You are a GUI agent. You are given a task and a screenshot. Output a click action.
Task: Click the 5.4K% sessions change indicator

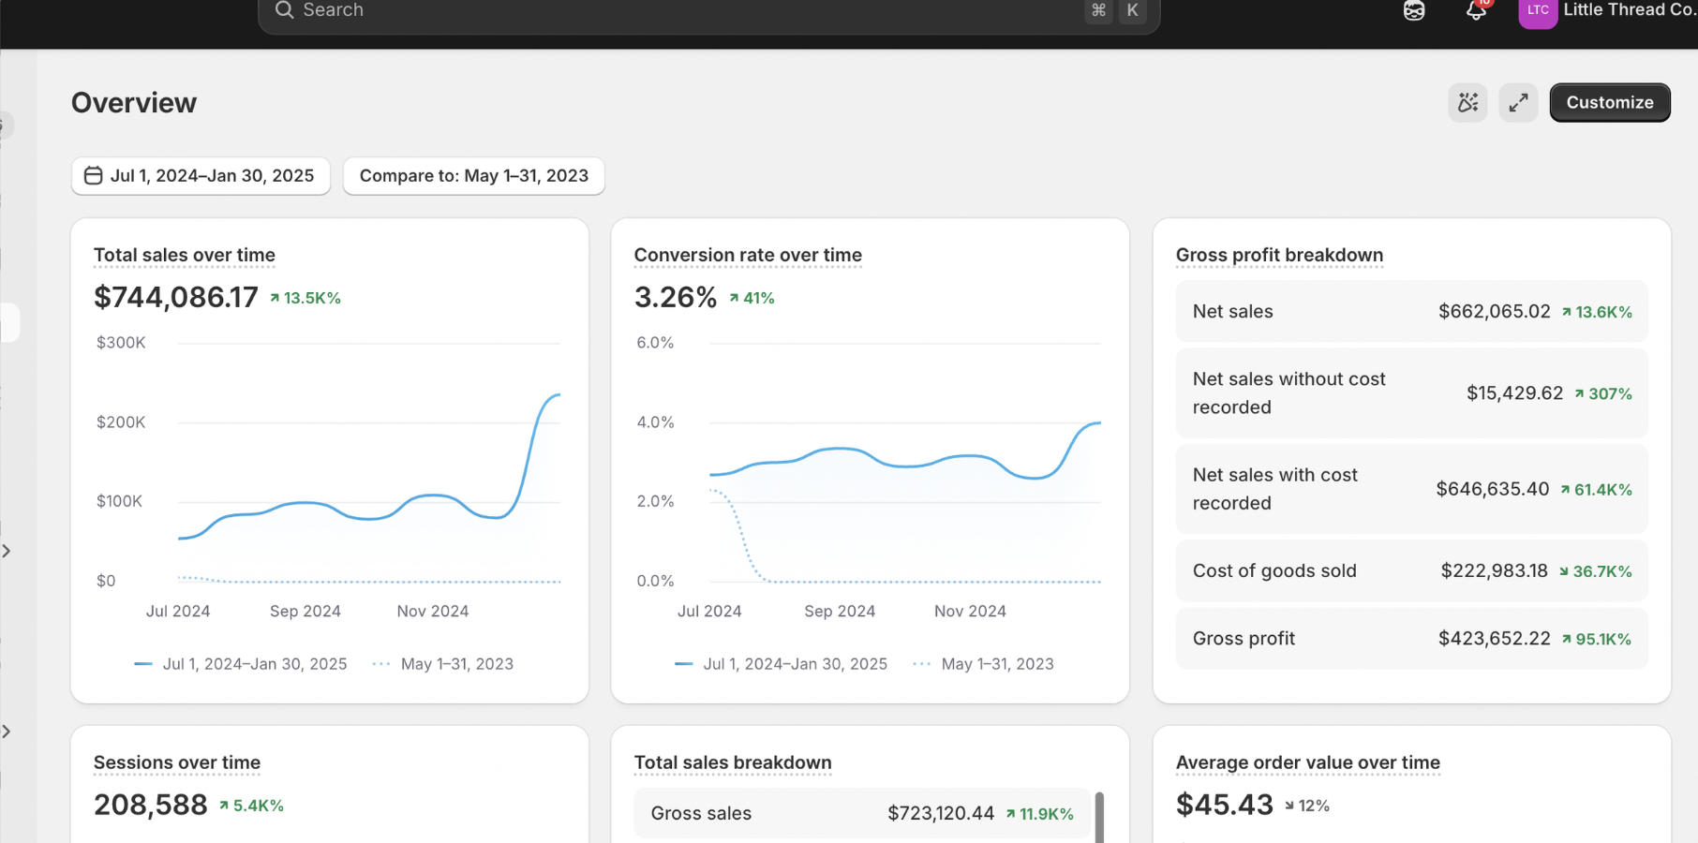pos(251,806)
